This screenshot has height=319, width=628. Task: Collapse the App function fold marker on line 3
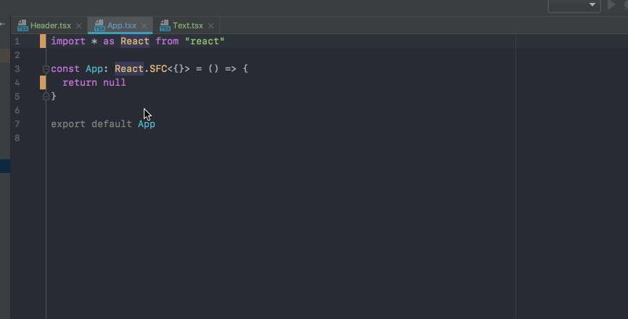(x=46, y=69)
